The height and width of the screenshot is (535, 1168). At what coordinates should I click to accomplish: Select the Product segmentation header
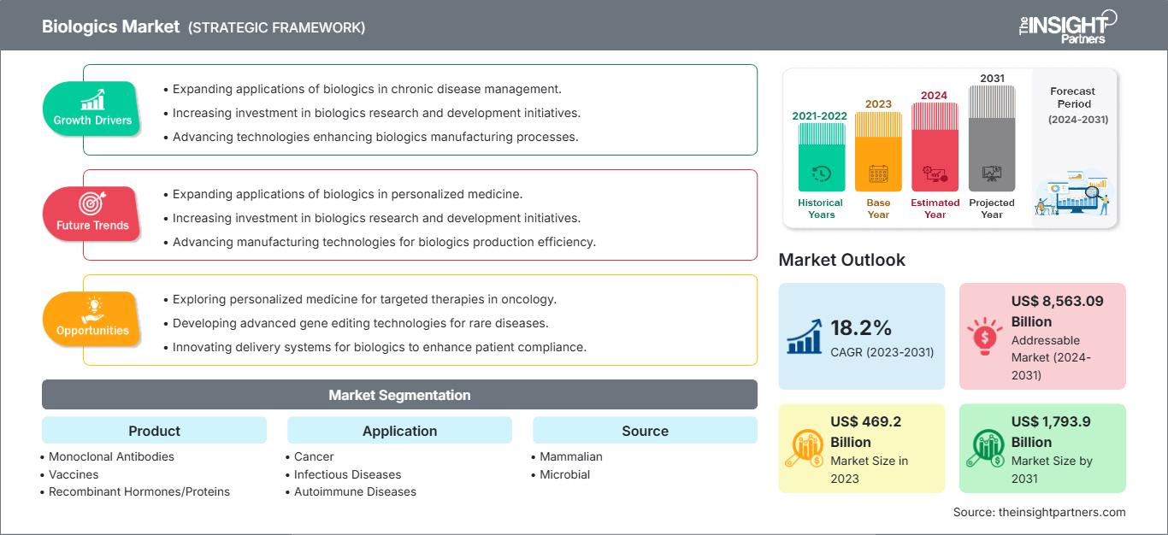(x=154, y=431)
